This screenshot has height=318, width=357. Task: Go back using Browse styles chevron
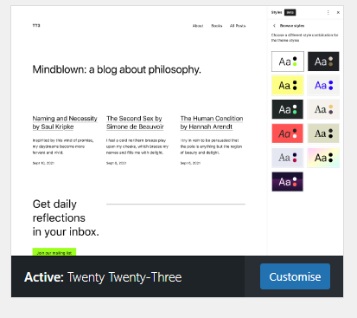pos(274,26)
